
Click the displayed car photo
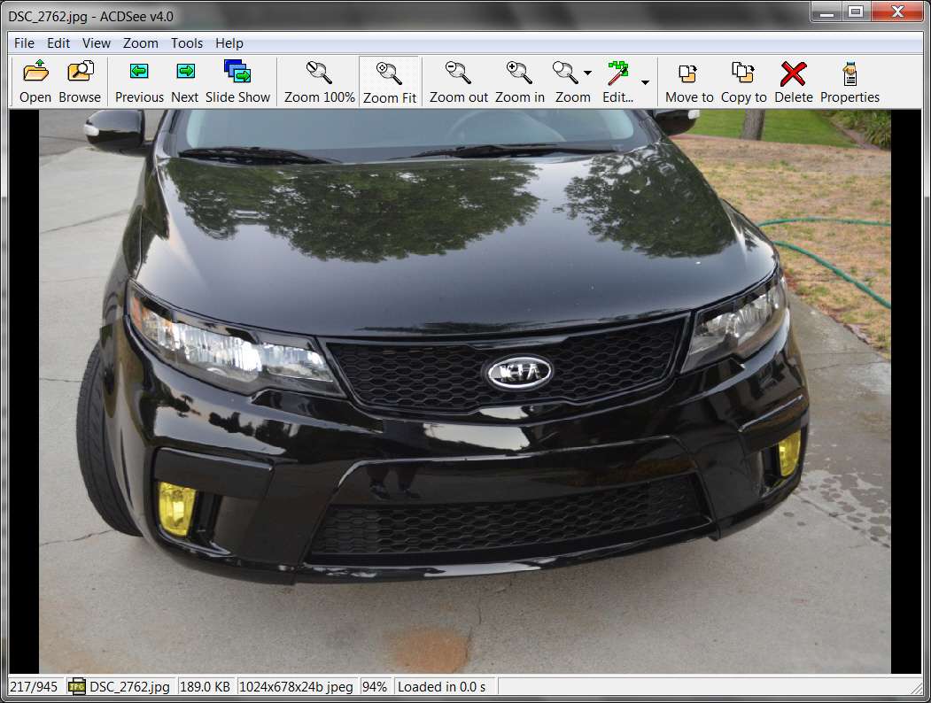pos(465,391)
